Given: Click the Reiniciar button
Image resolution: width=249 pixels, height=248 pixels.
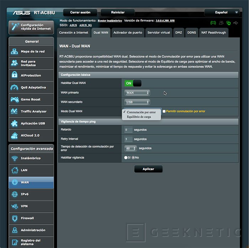Looking at the screenshot, I should click(x=118, y=12).
